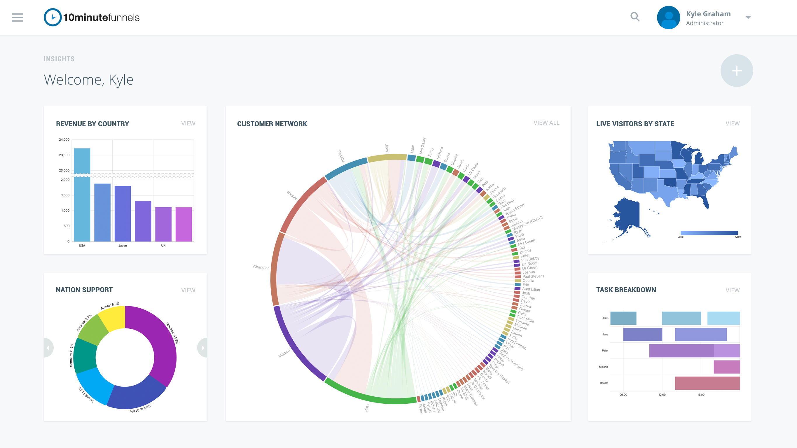Screen dimensions: 797x448
Task: Expand the user account dropdown arrow
Action: coord(748,17)
